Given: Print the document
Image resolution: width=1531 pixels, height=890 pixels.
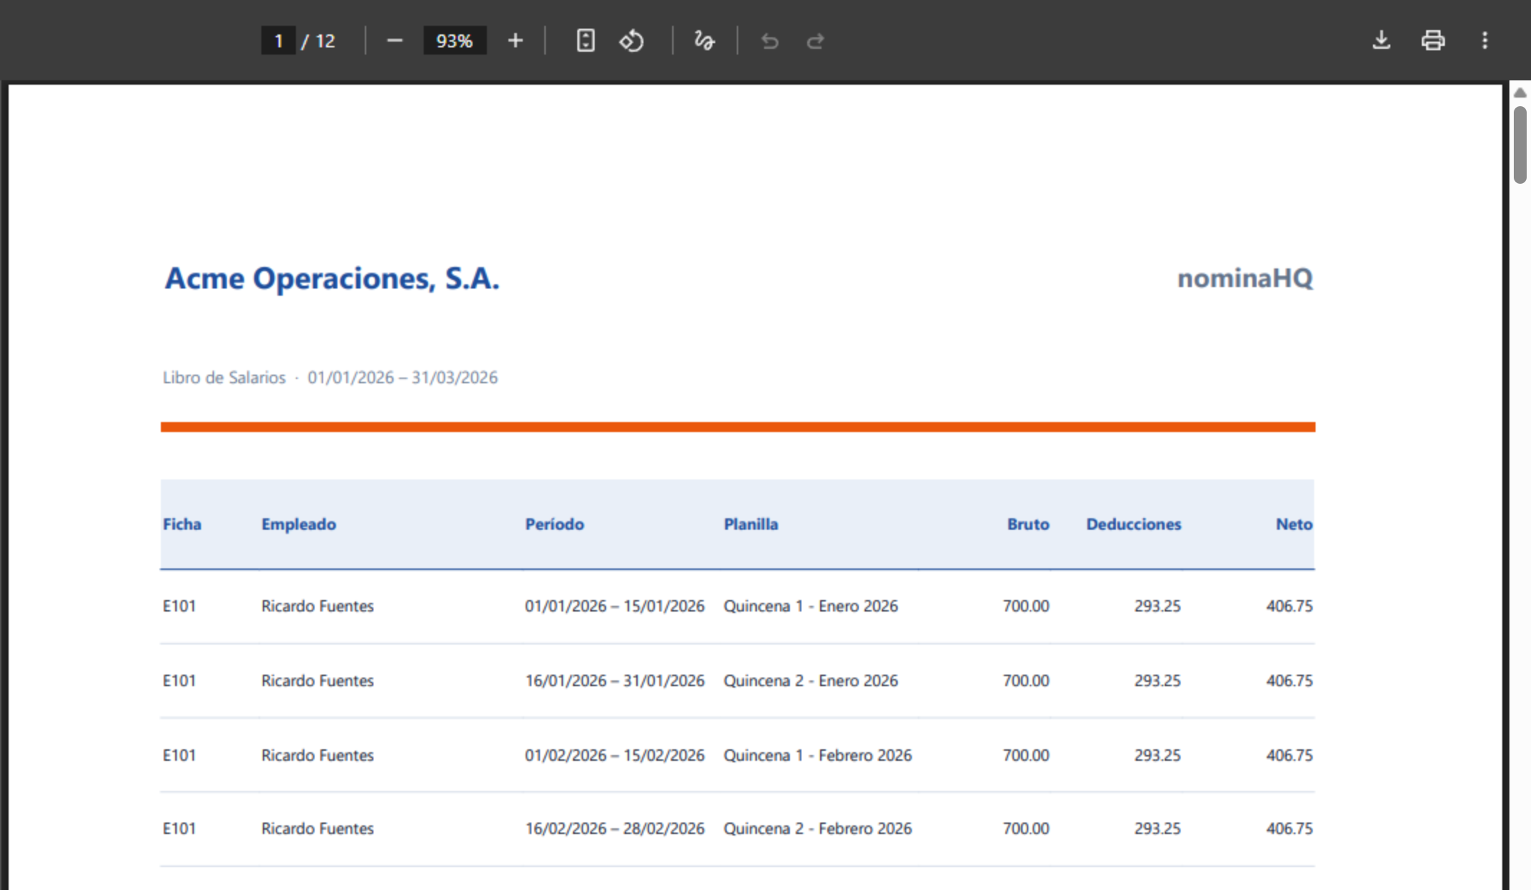Looking at the screenshot, I should [1433, 40].
